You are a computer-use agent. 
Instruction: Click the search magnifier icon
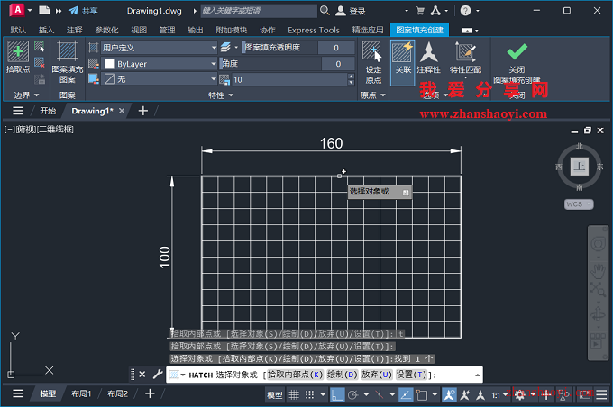[x=325, y=11]
